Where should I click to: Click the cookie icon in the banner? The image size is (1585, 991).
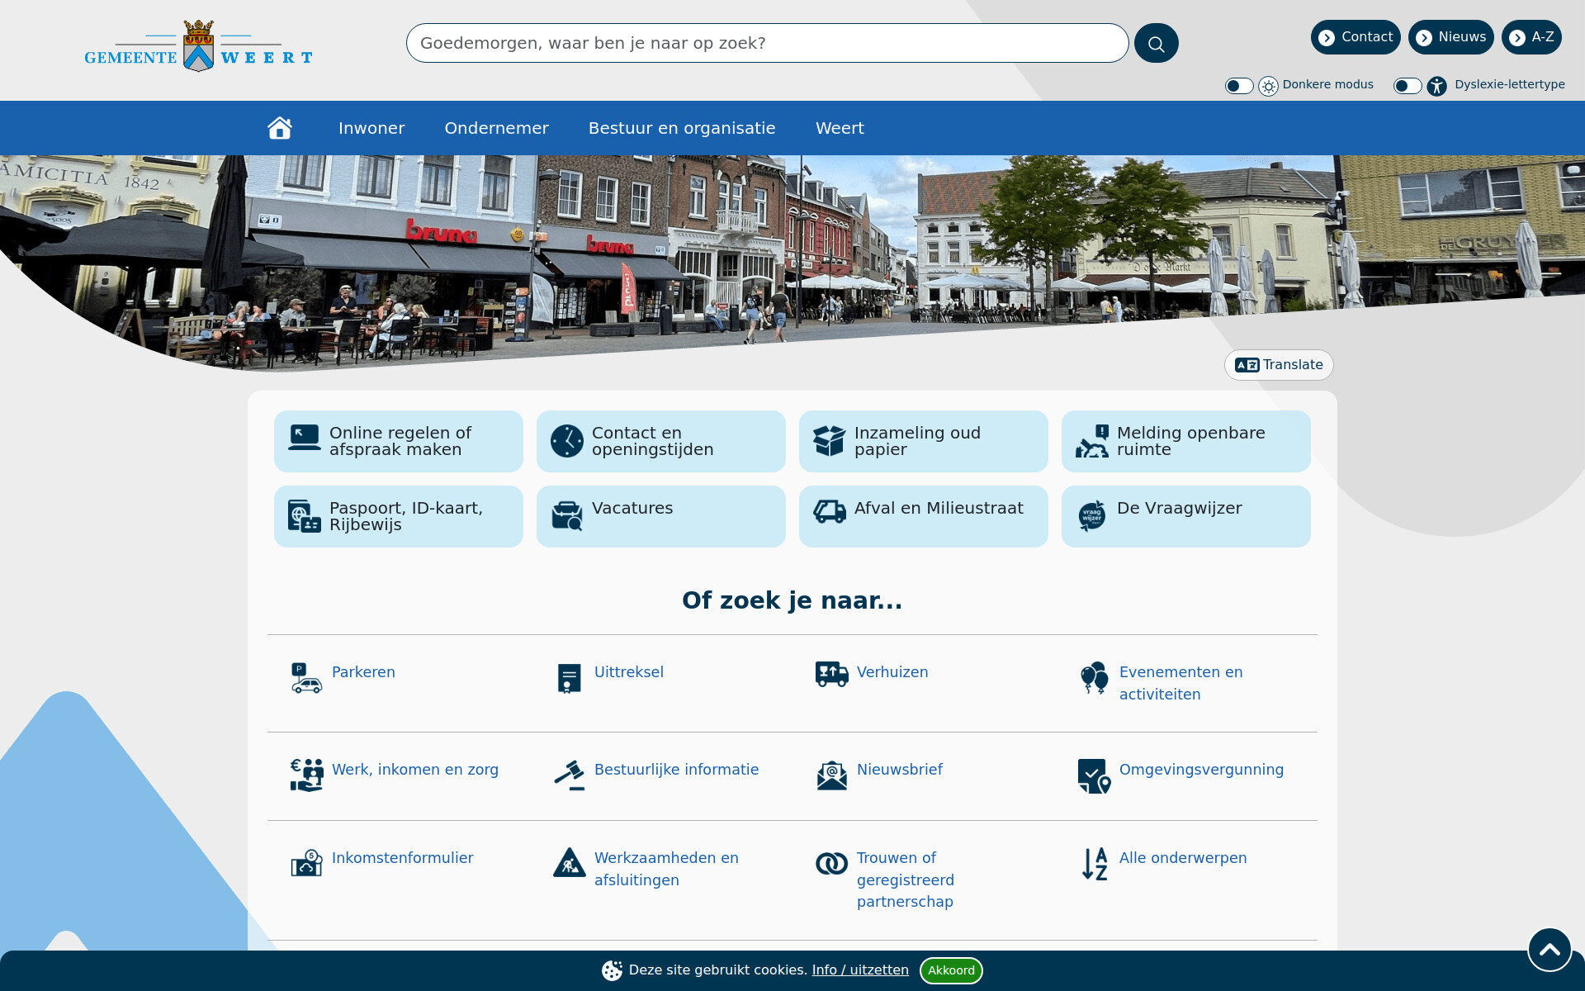tap(612, 970)
